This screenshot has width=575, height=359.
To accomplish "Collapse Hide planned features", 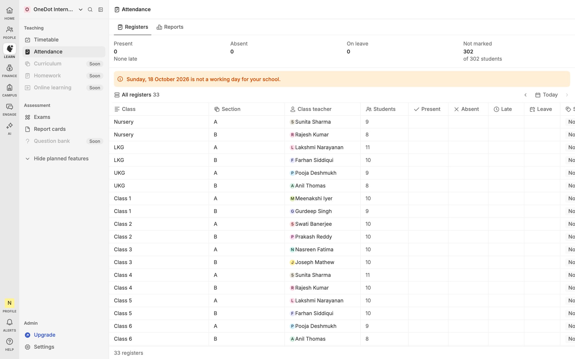I will [64, 159].
